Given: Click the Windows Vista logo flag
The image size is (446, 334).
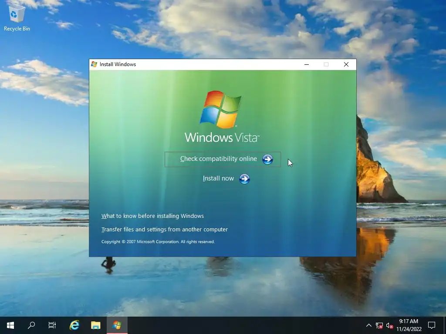Looking at the screenshot, I should (221, 109).
